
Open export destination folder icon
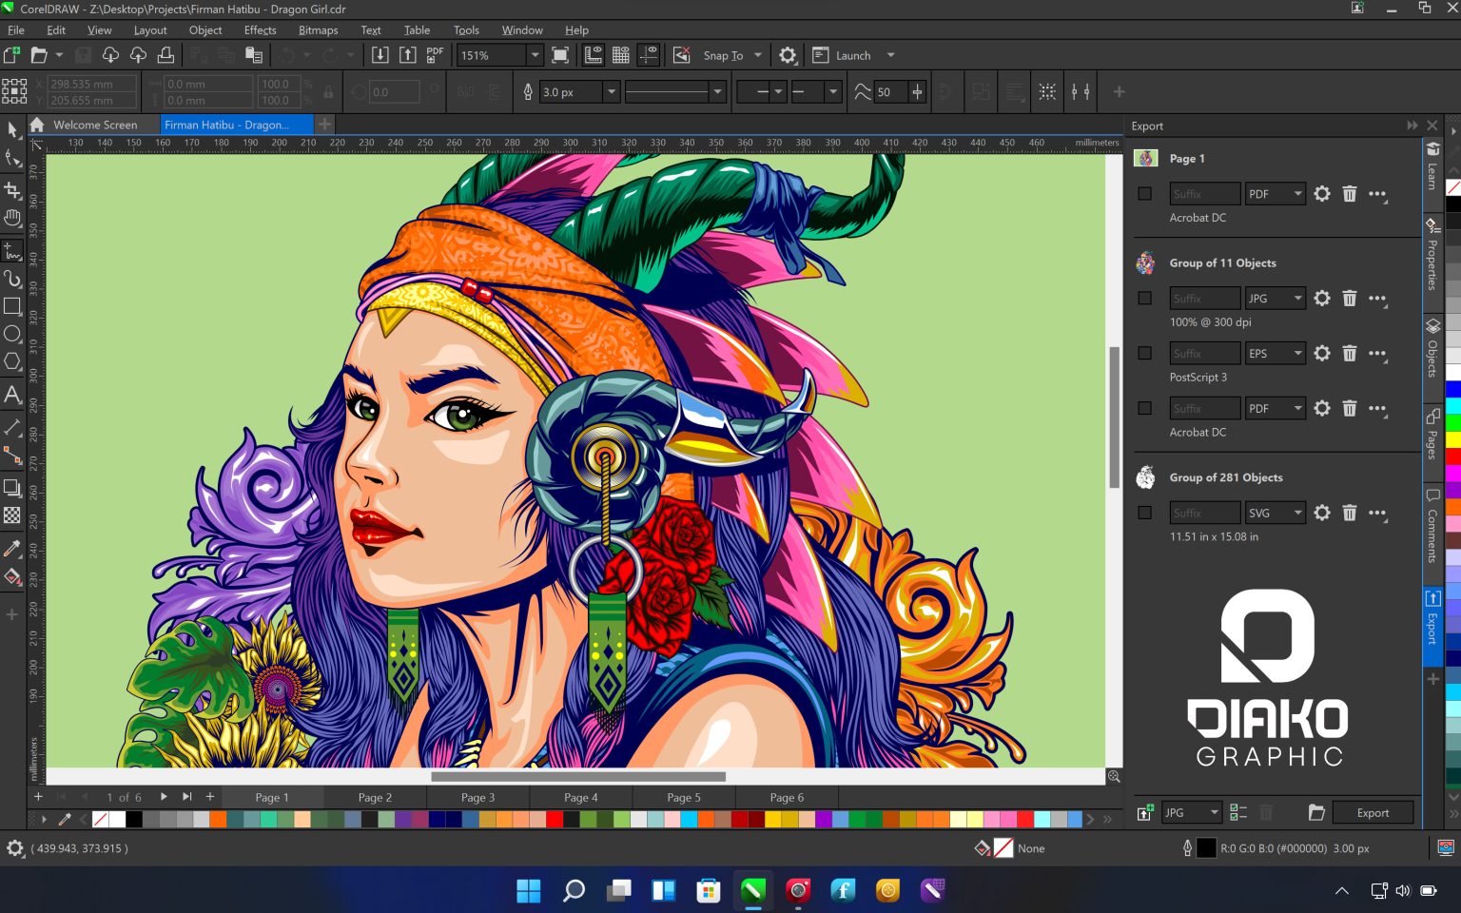[1316, 813]
